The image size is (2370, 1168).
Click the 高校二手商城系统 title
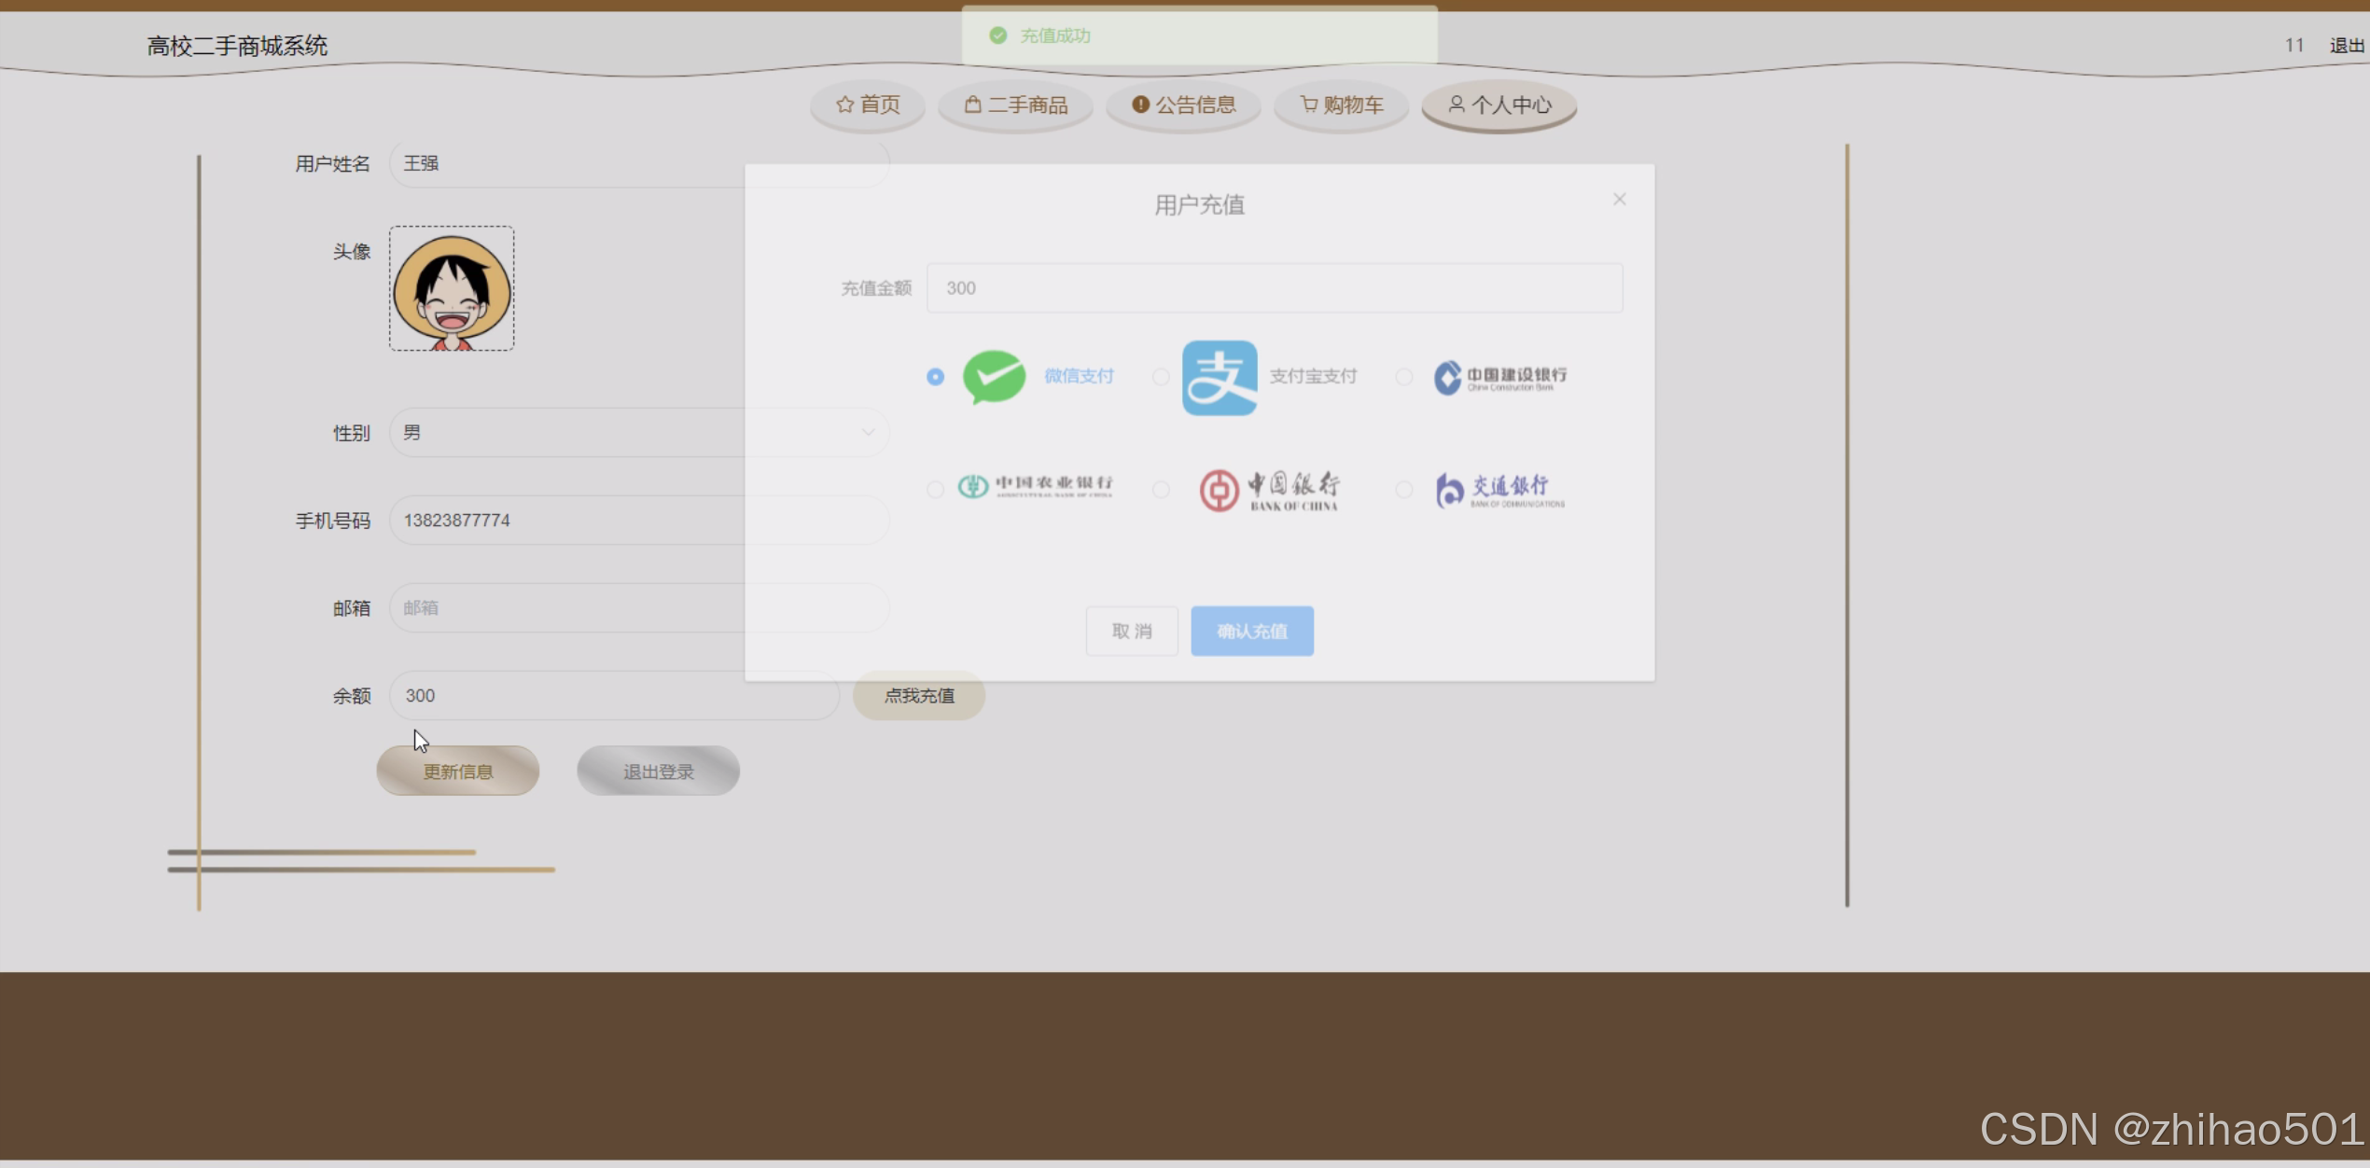237,46
